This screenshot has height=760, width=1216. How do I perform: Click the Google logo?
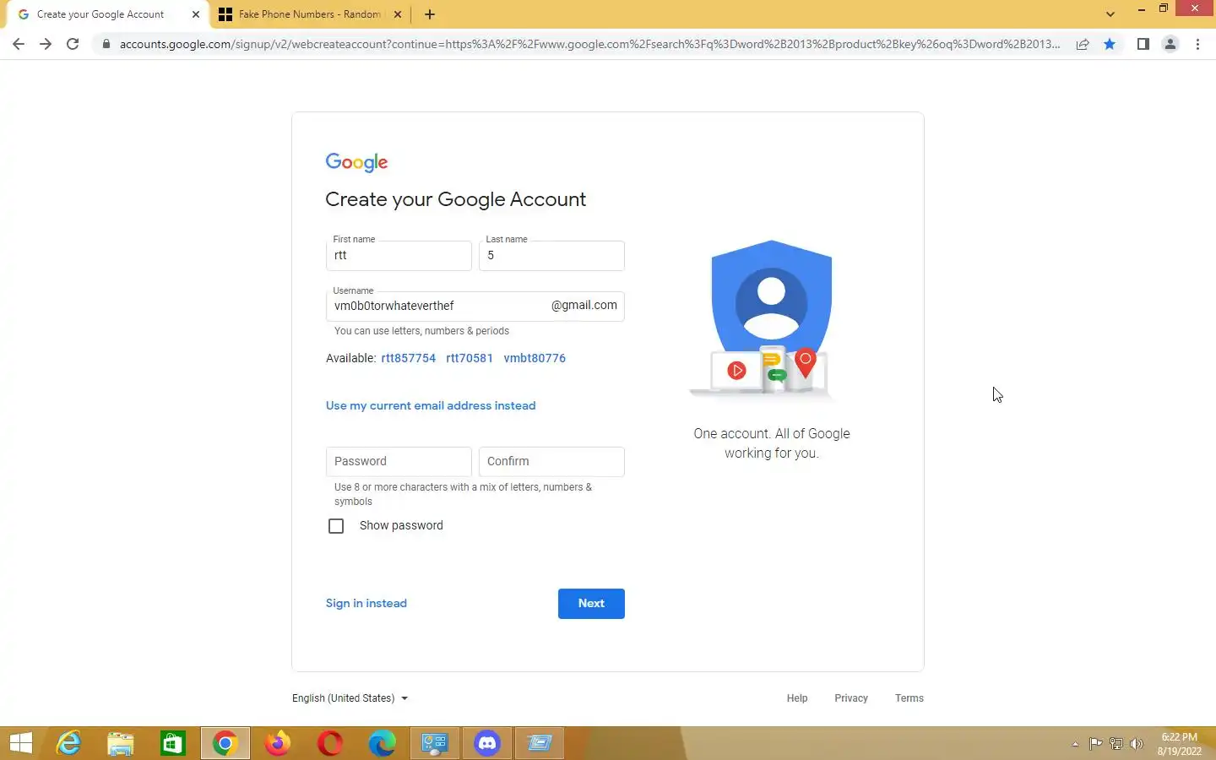point(356,162)
